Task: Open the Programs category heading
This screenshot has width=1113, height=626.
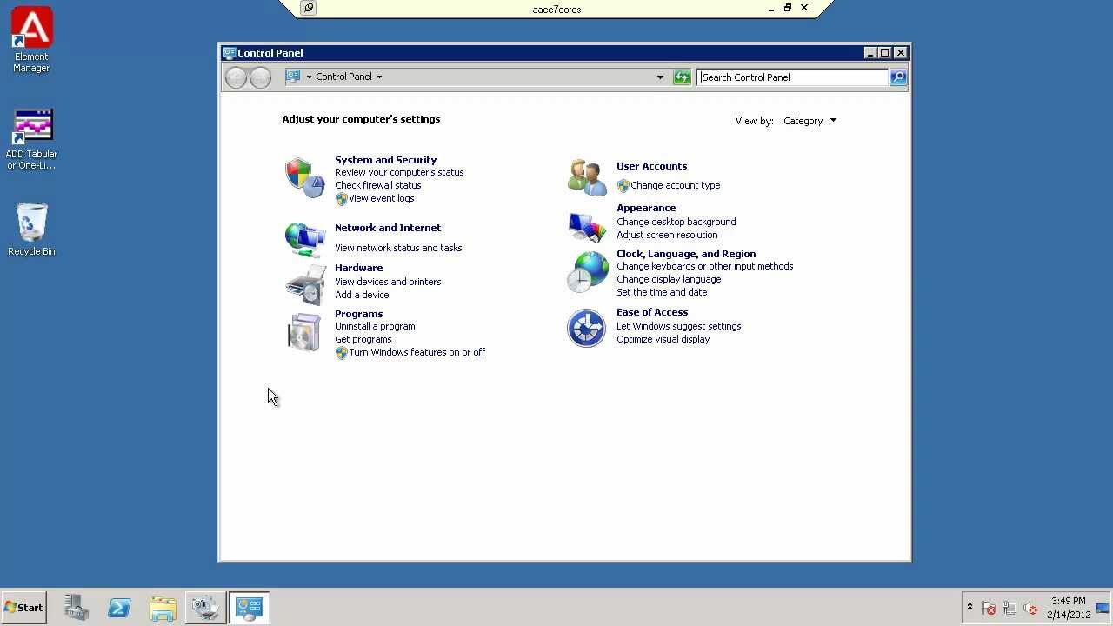Action: coord(358,314)
